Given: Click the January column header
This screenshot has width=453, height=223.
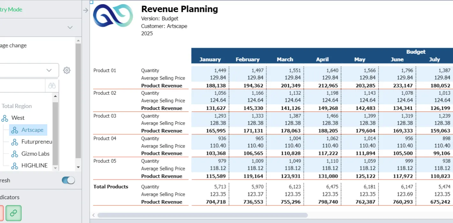Looking at the screenshot, I should click(210, 59).
